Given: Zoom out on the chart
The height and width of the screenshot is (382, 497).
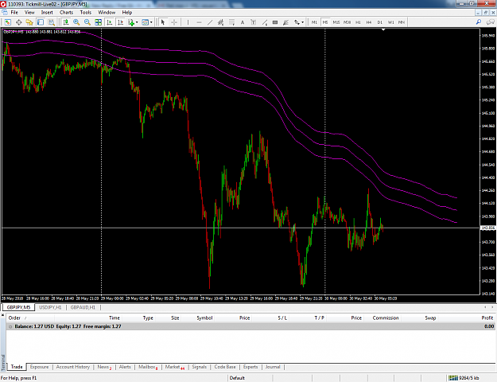Looking at the screenshot, I should tap(87, 22).
